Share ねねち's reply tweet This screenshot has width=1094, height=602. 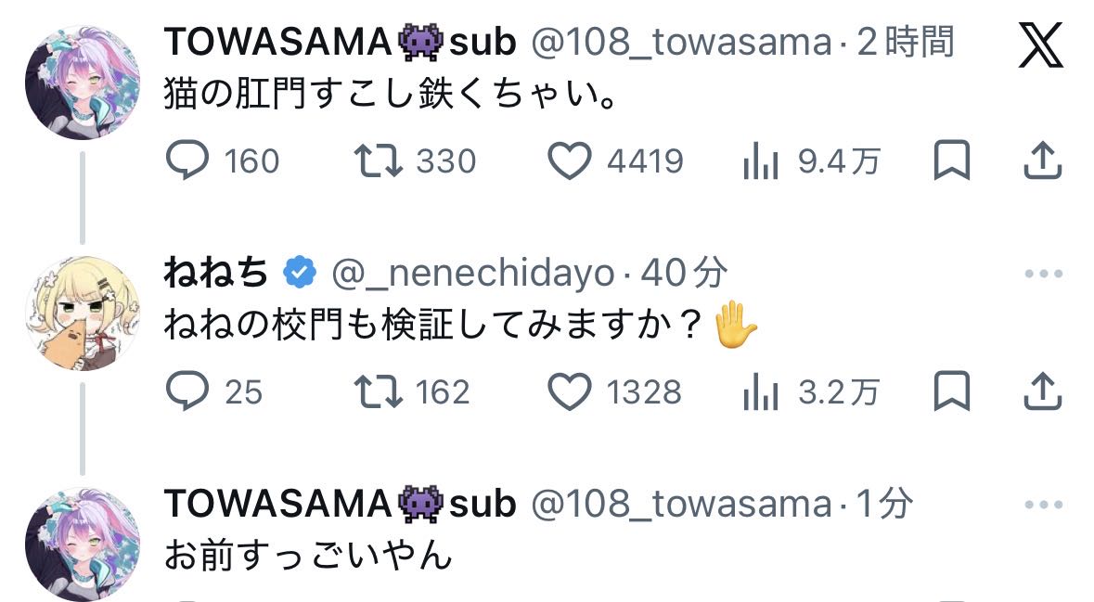1042,392
